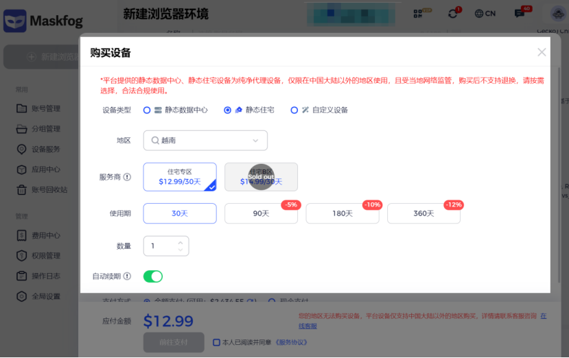The image size is (569, 358).
Task: Switch language via the CN globe icon
Action: [x=485, y=14]
